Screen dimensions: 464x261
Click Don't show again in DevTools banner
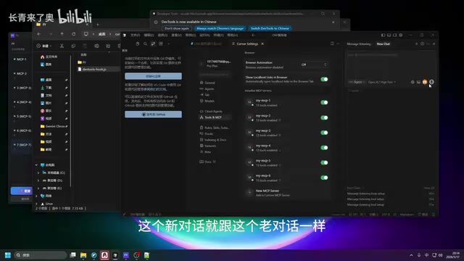(x=177, y=28)
